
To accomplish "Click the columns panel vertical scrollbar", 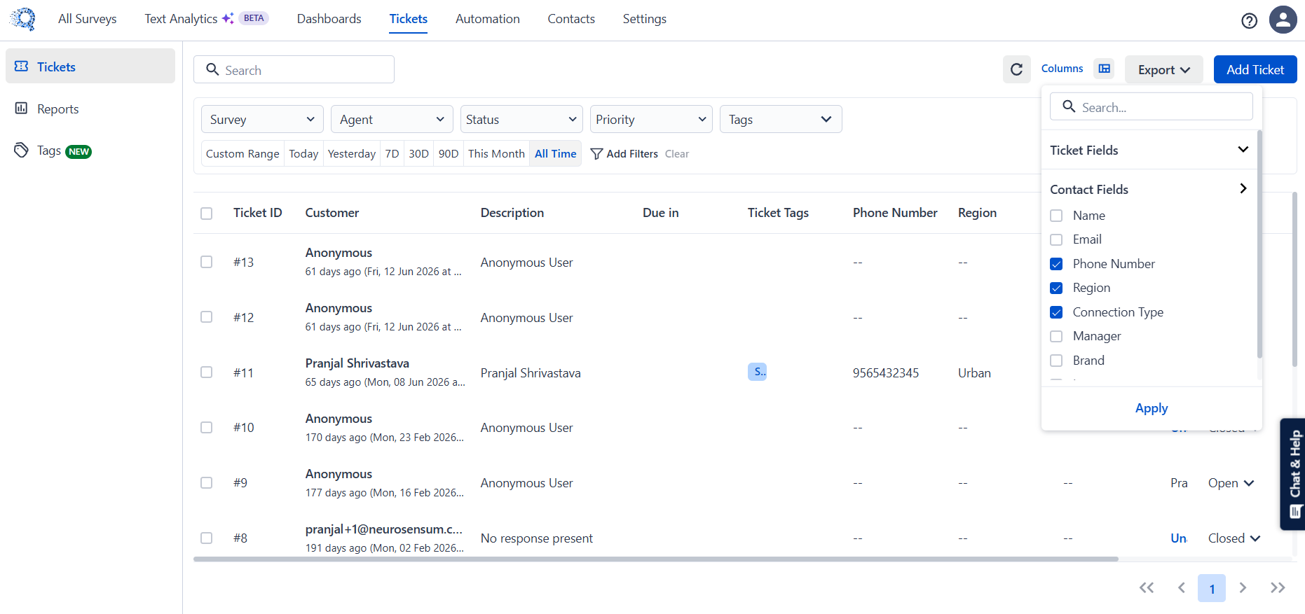I will point(1259,245).
